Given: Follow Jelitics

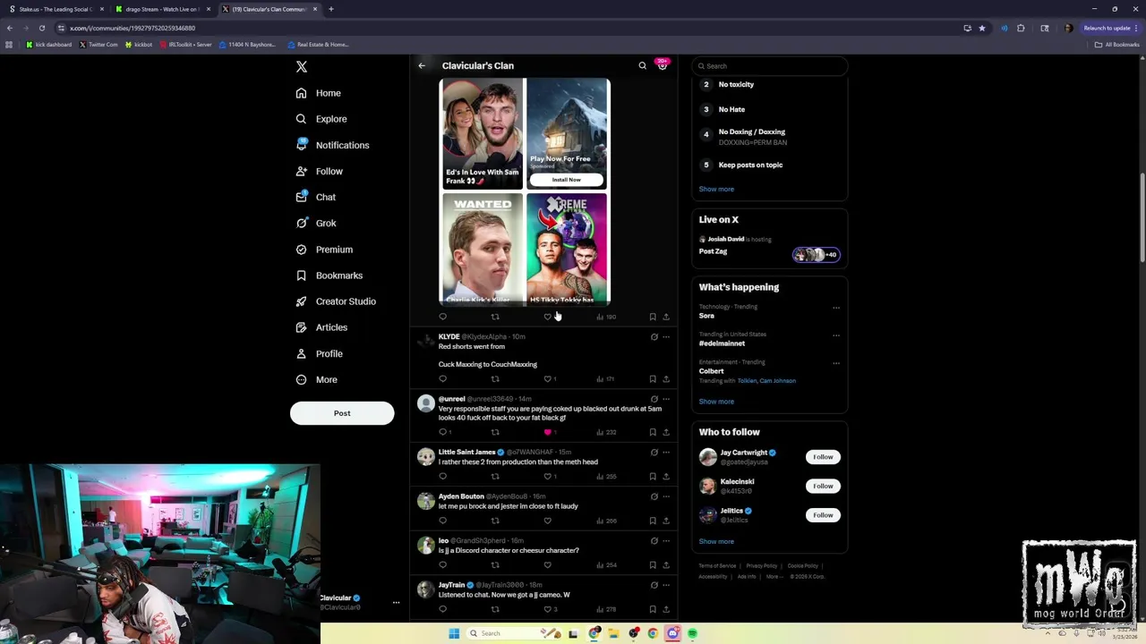Looking at the screenshot, I should click(x=823, y=515).
